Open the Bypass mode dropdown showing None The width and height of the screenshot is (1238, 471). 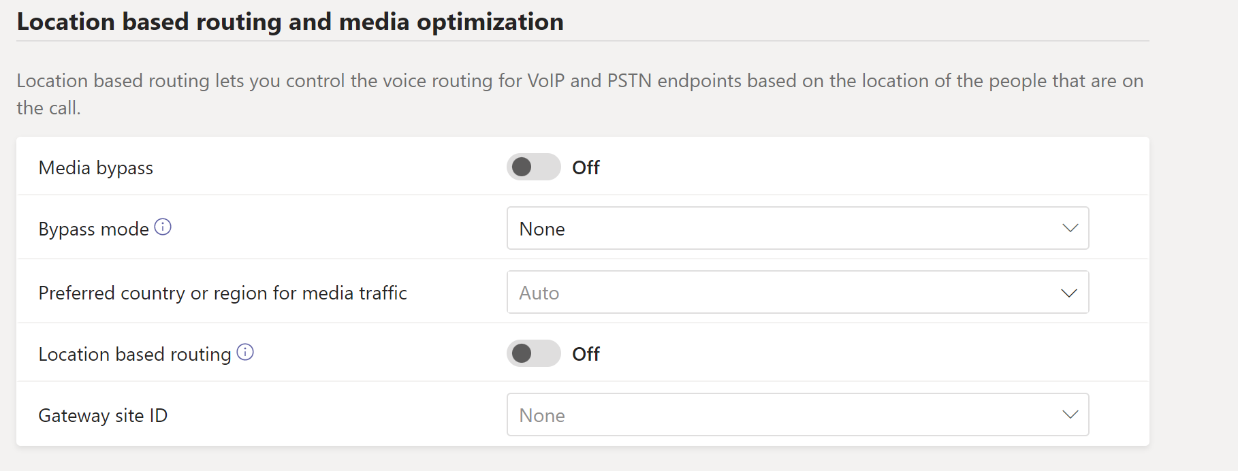783,228
